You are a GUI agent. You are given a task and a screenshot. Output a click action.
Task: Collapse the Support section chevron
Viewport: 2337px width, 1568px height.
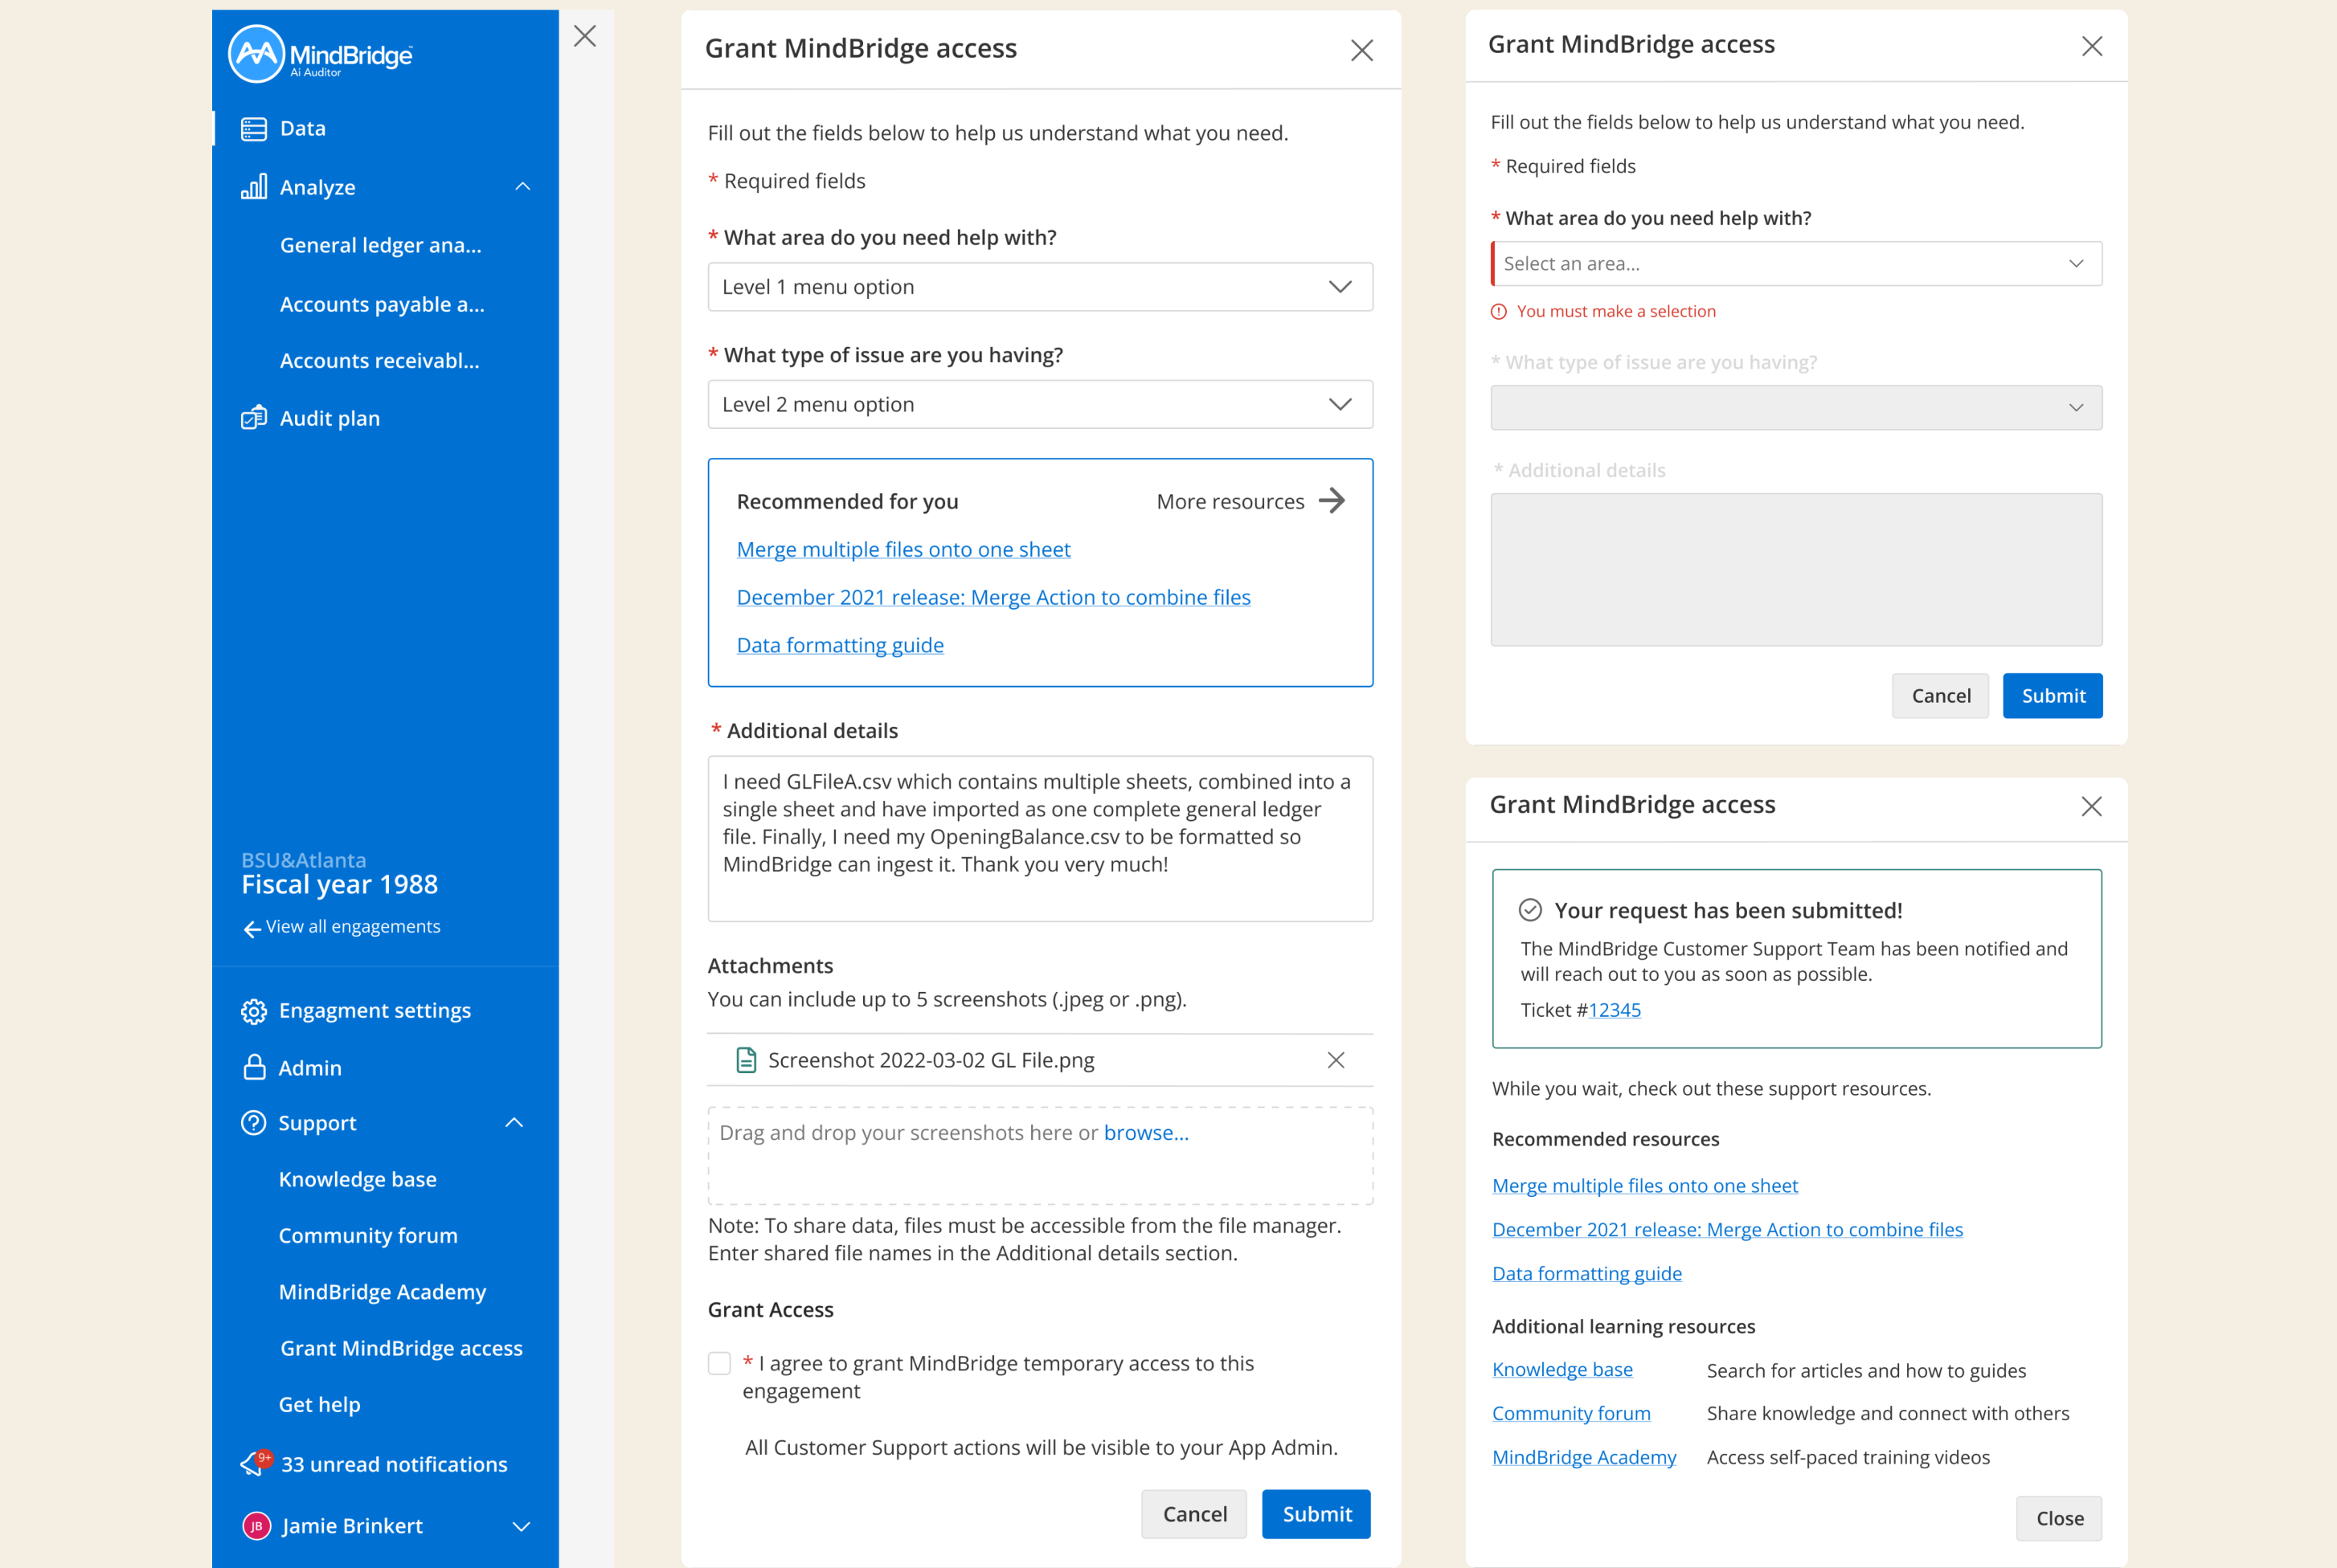click(514, 1123)
